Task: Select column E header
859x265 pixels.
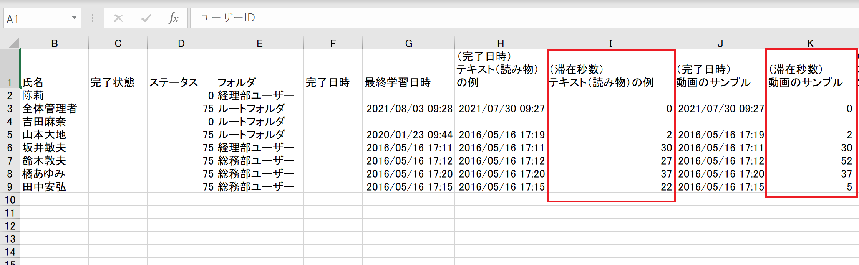Action: 260,43
